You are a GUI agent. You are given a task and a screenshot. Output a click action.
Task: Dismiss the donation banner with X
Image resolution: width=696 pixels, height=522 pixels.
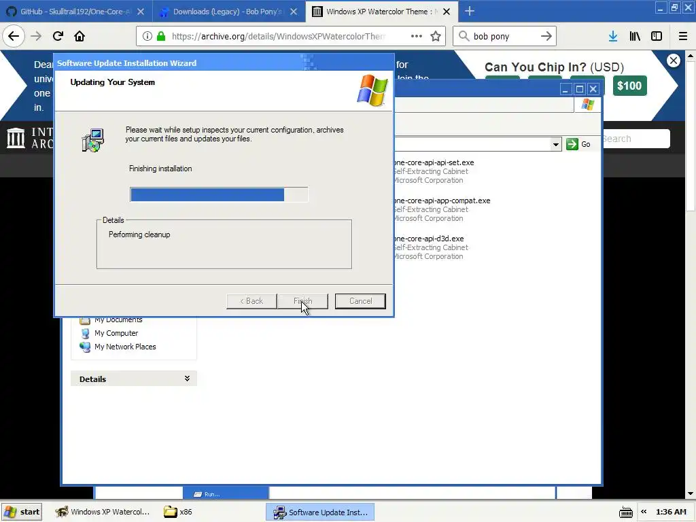point(674,60)
